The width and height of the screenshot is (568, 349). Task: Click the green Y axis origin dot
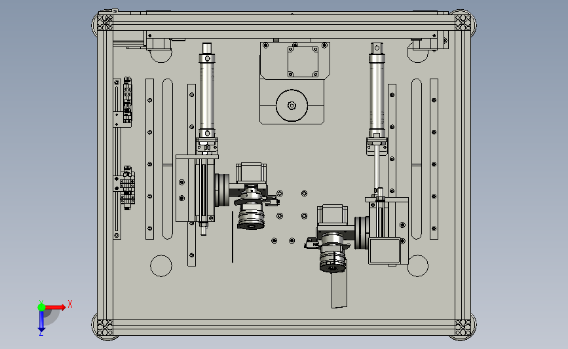tap(41, 307)
